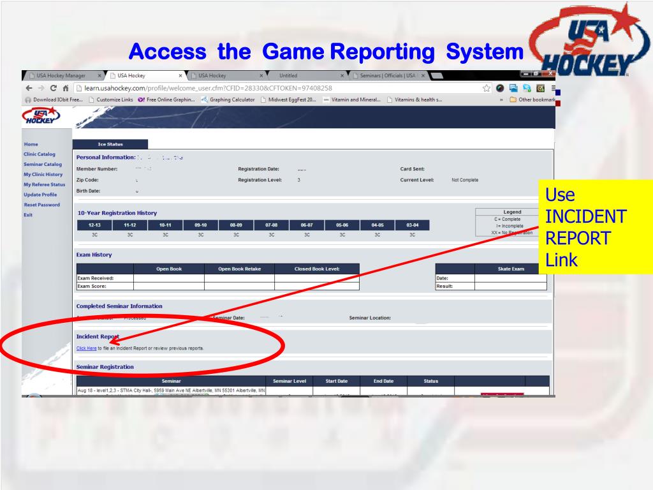Click the browser forward arrow
The height and width of the screenshot is (490, 653).
pos(41,88)
